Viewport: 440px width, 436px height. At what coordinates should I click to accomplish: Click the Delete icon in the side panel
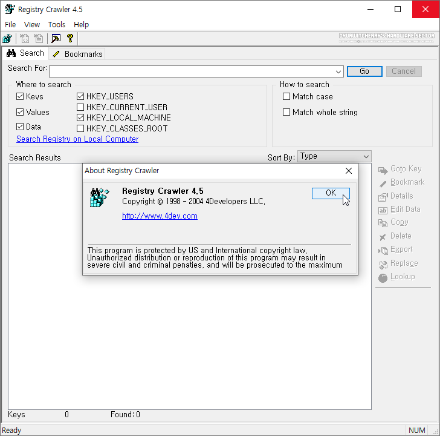pyautogui.click(x=383, y=237)
